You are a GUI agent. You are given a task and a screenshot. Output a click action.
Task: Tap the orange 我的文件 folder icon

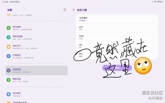[9, 47]
